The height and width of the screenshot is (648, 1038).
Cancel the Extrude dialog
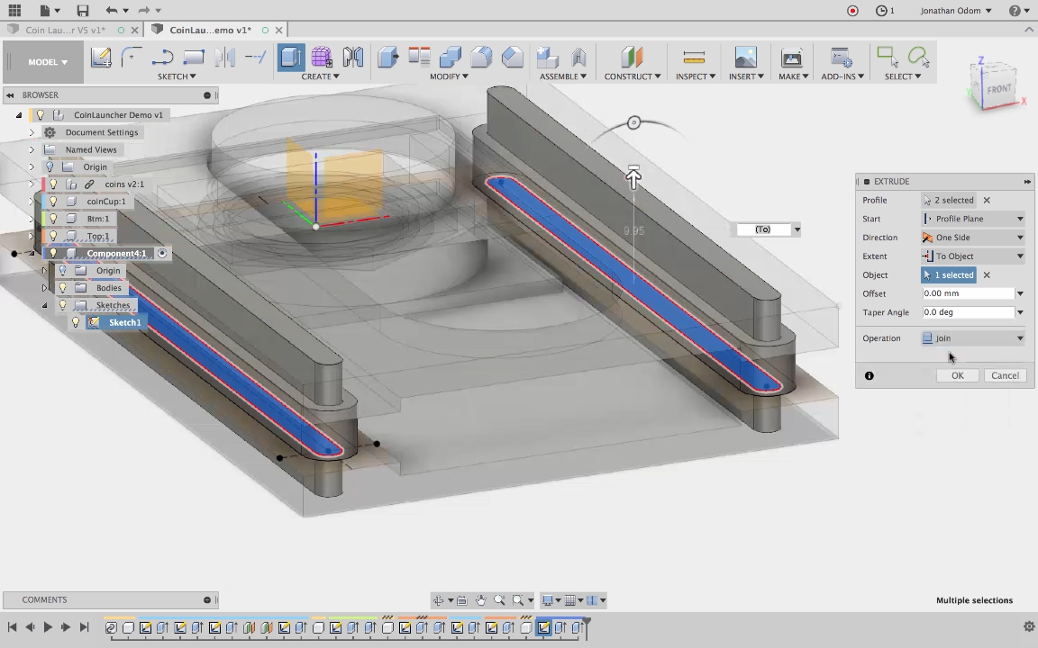coord(1005,375)
